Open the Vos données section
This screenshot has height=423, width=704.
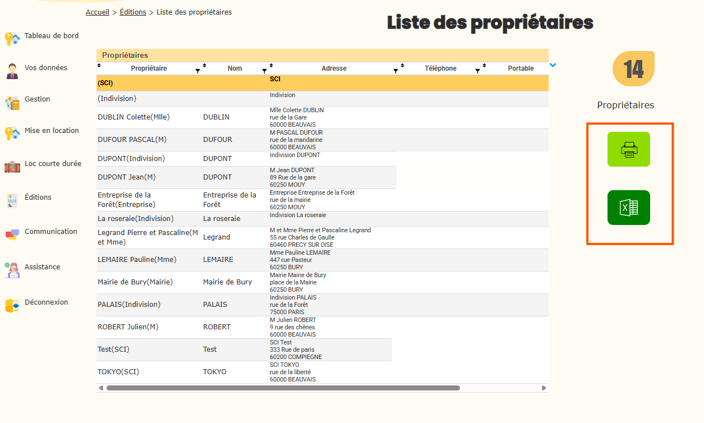pos(45,68)
